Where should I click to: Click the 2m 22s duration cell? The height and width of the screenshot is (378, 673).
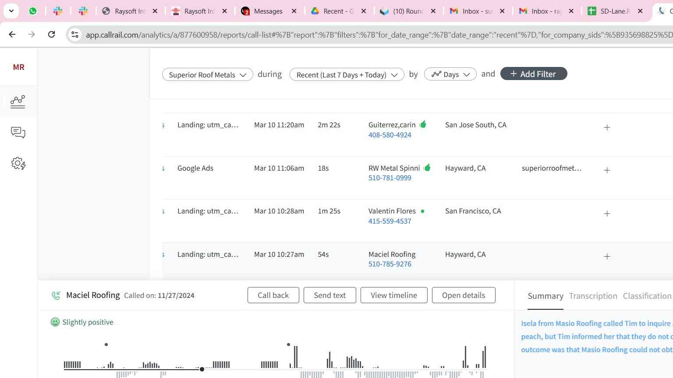click(329, 125)
